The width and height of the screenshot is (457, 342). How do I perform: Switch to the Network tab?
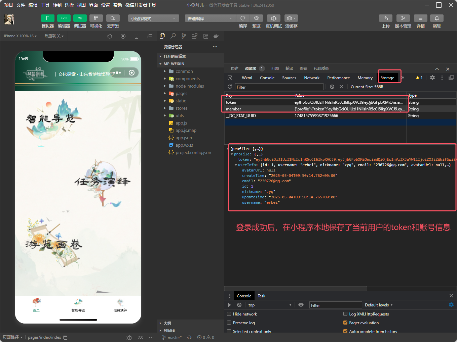point(312,78)
